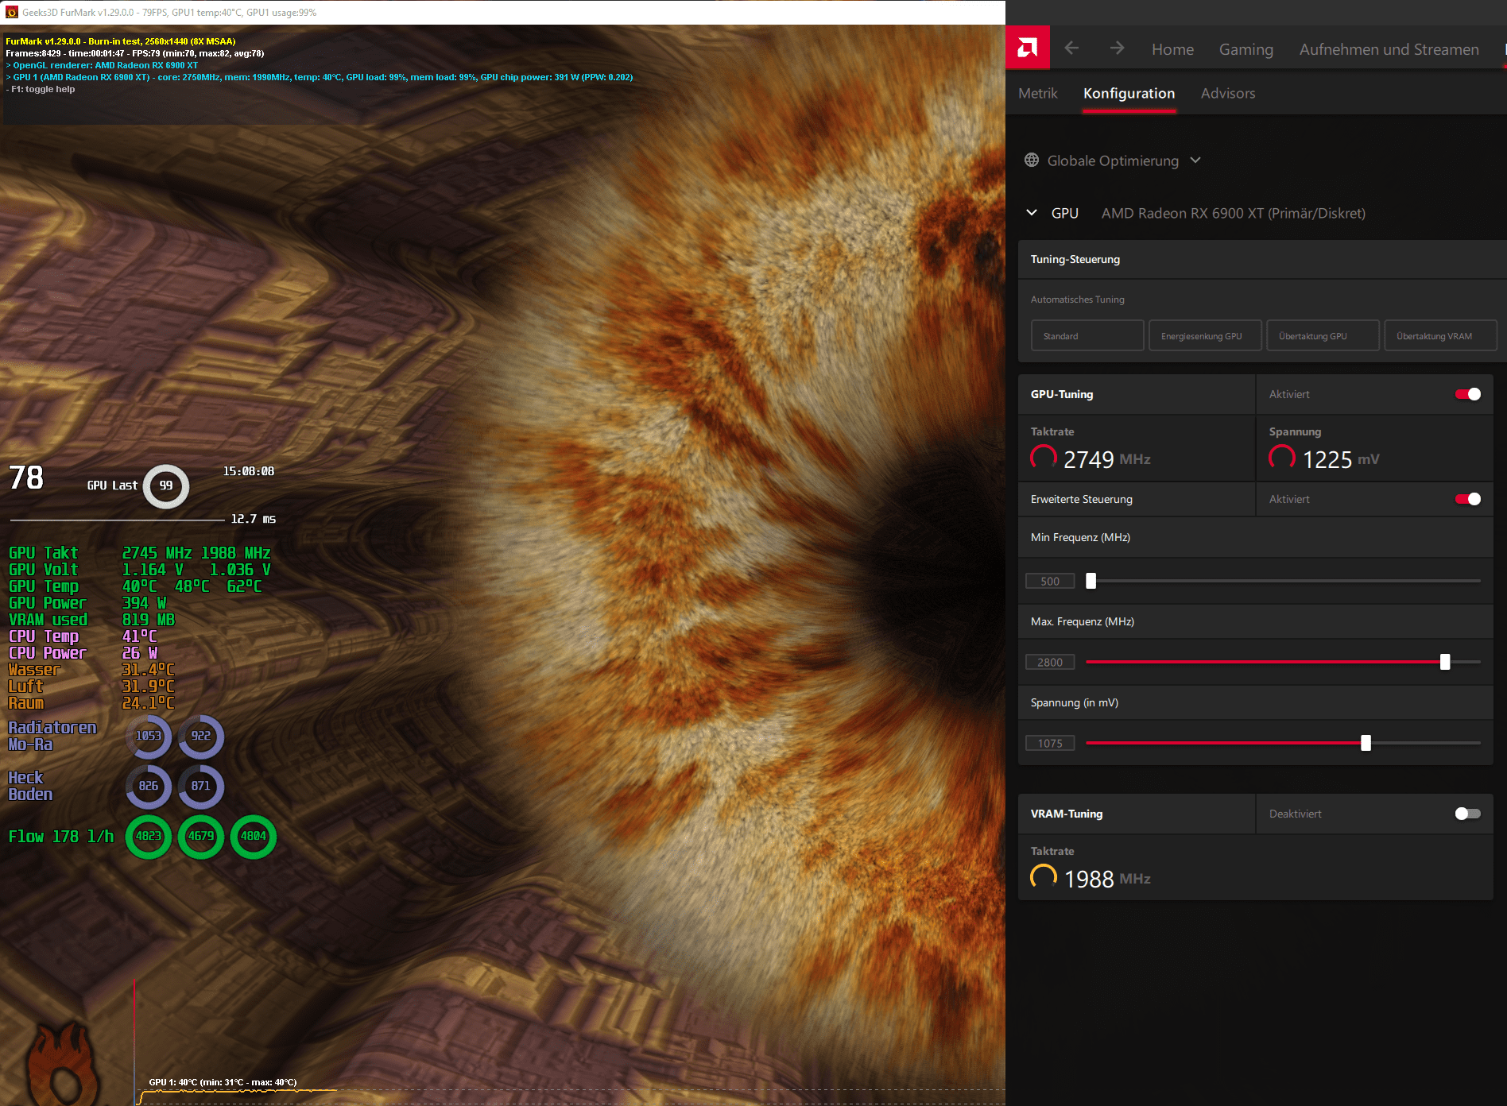Click 'F1: toggle help' text in FurMark

[x=41, y=89]
